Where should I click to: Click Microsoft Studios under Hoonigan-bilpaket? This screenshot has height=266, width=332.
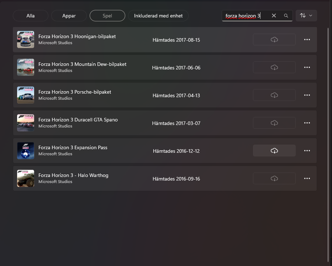(55, 43)
